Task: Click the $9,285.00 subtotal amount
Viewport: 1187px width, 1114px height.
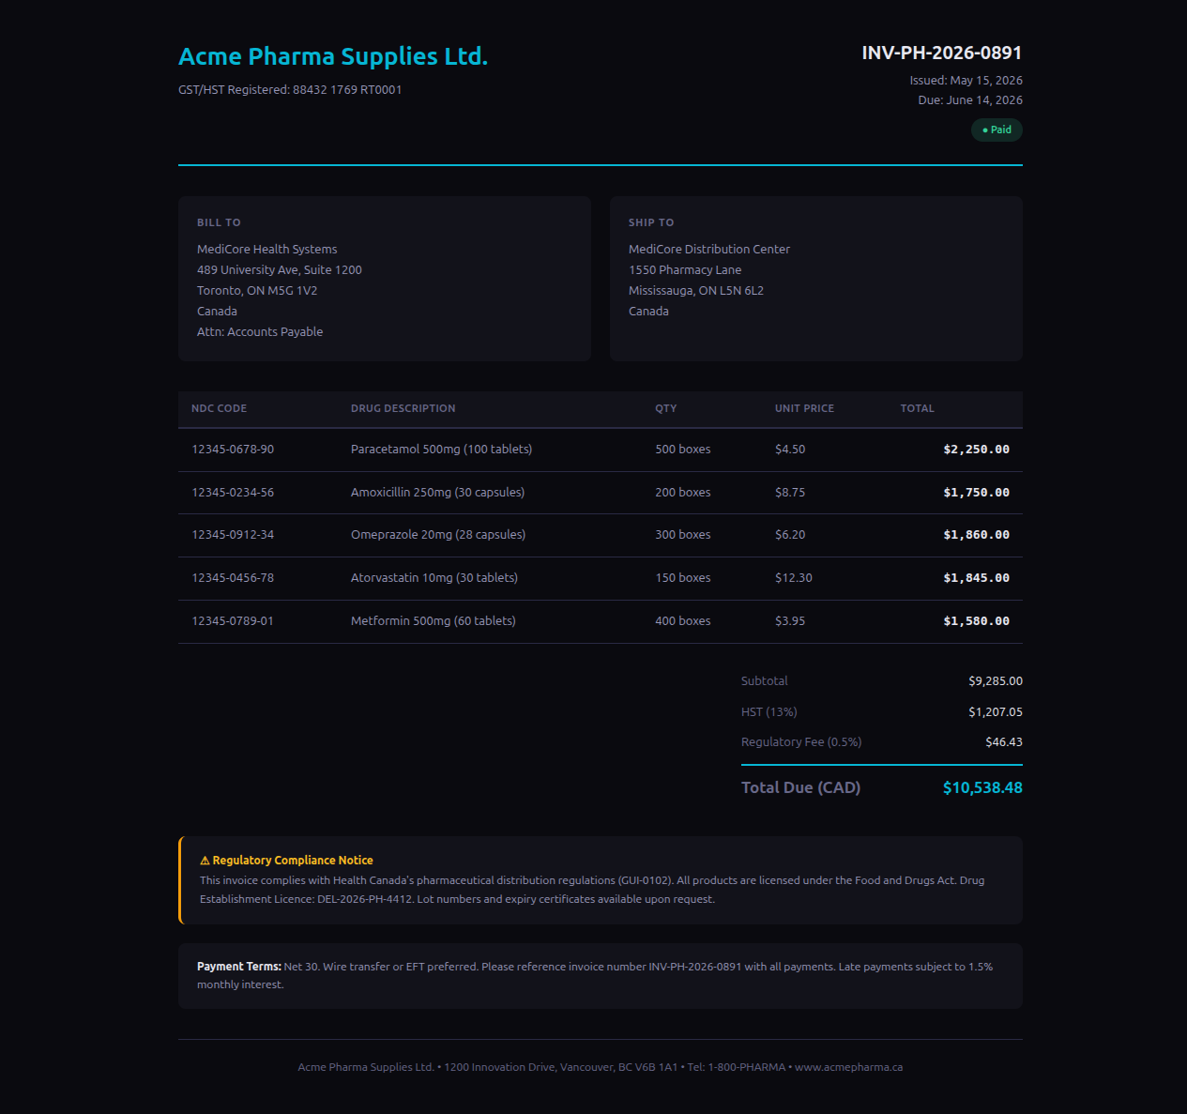Action: click(x=996, y=681)
